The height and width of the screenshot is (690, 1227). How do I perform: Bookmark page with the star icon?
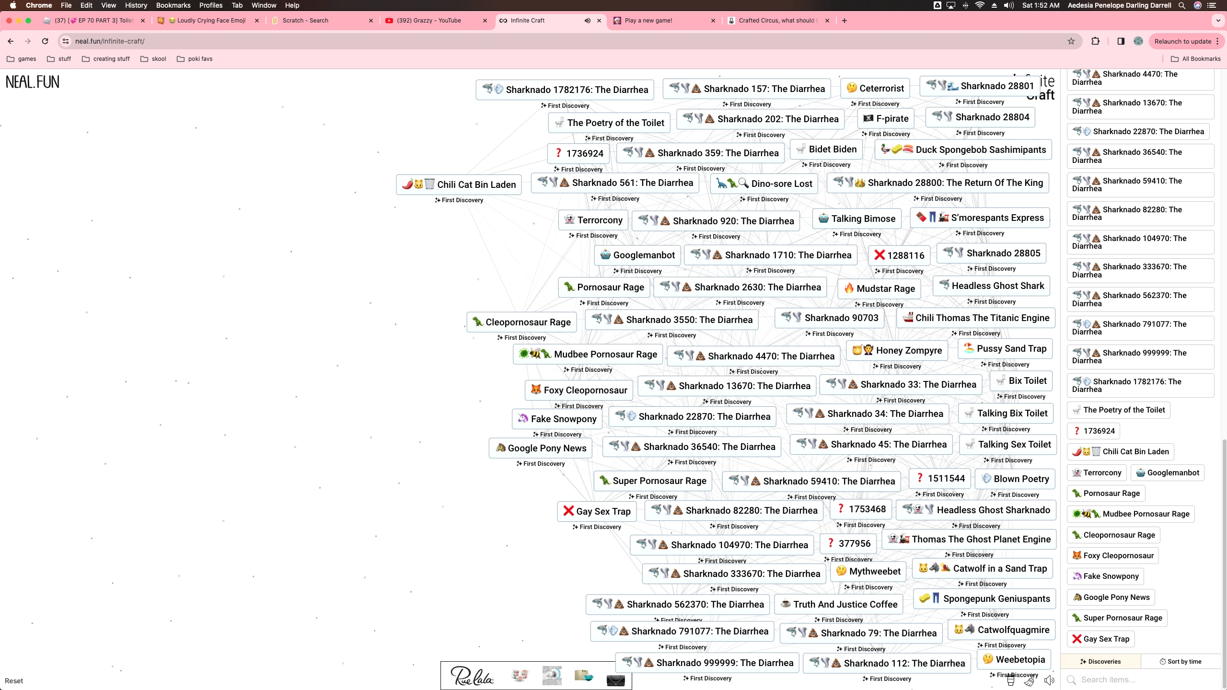(1071, 41)
